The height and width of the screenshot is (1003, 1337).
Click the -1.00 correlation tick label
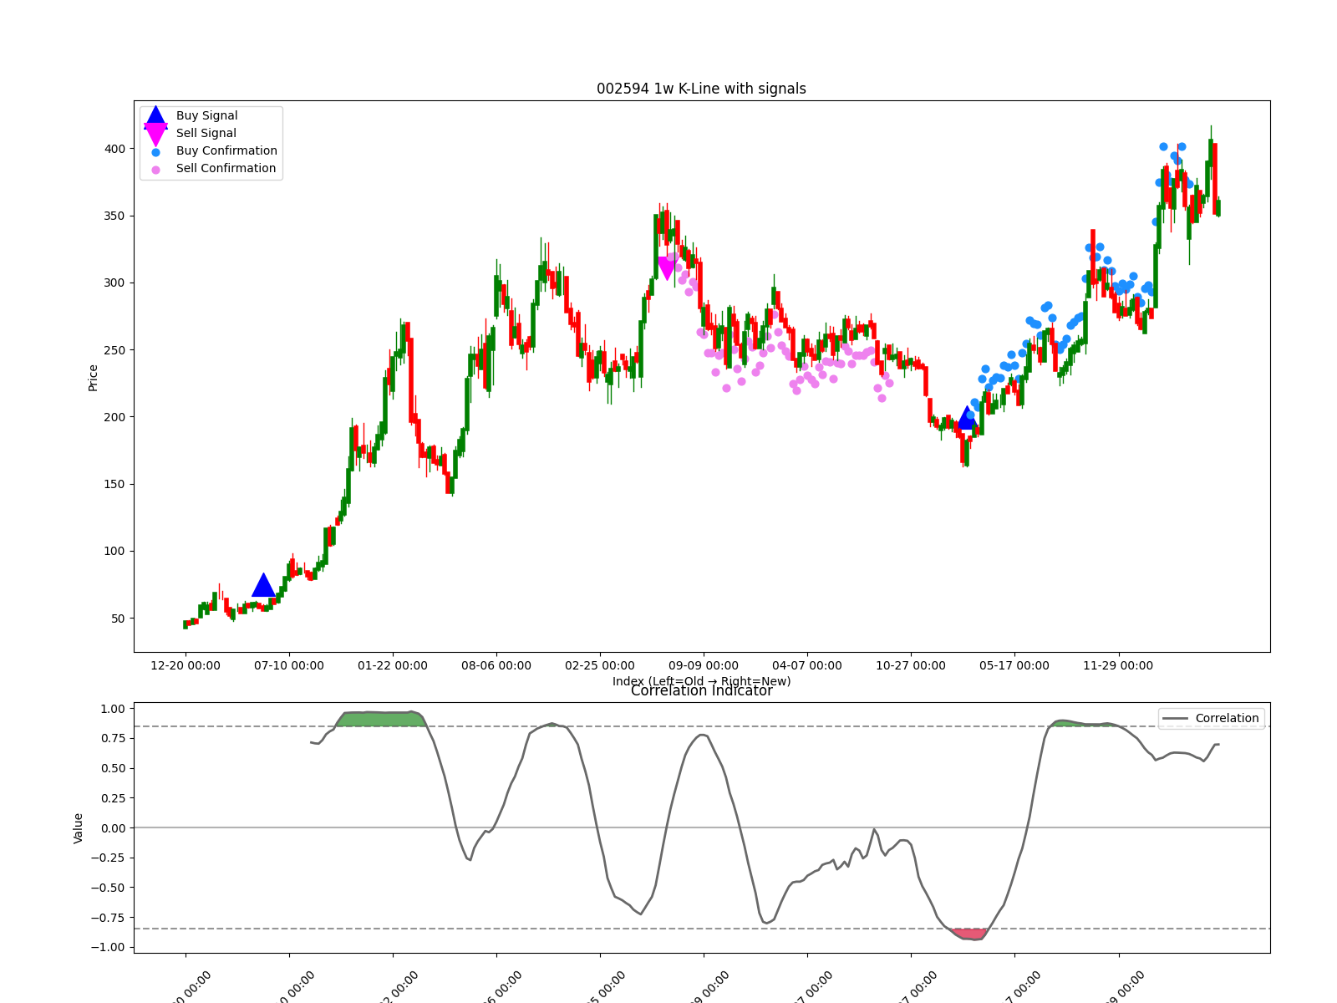point(108,947)
